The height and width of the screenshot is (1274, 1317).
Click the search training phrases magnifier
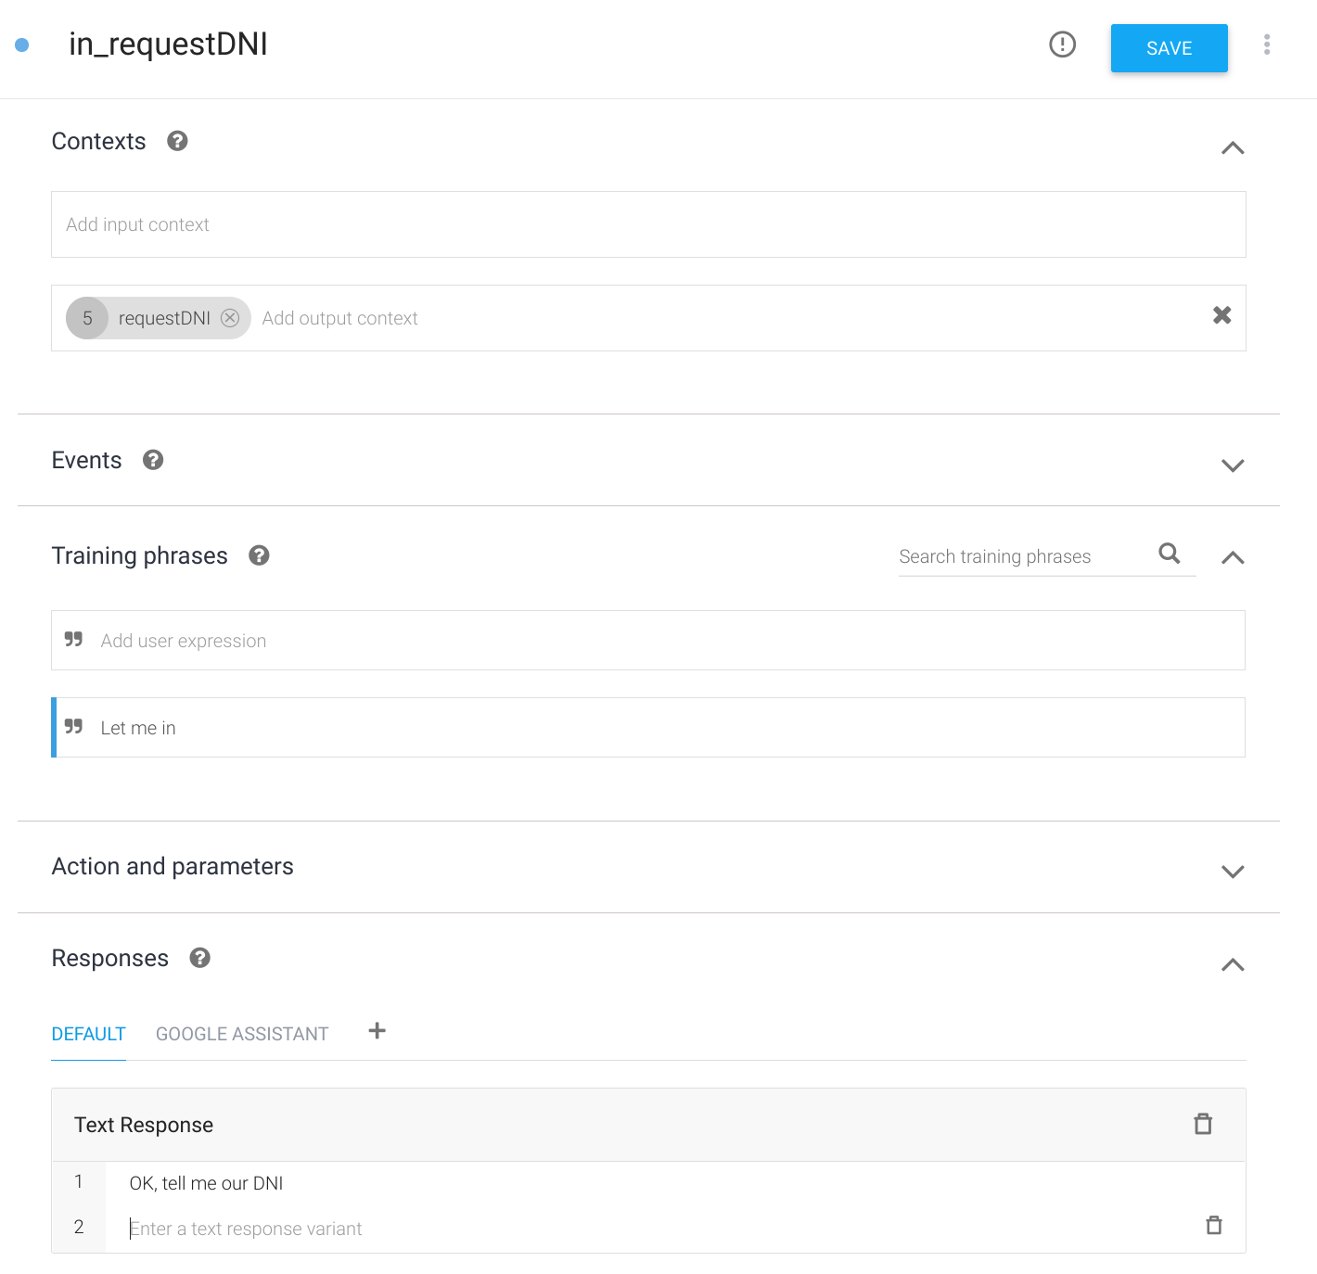click(x=1170, y=554)
